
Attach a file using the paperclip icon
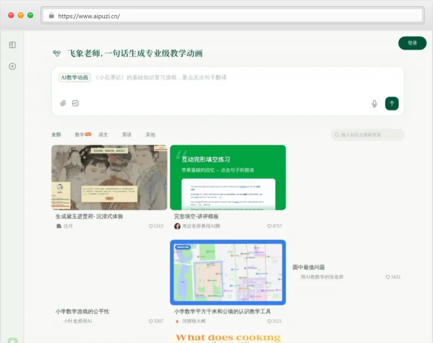62,103
